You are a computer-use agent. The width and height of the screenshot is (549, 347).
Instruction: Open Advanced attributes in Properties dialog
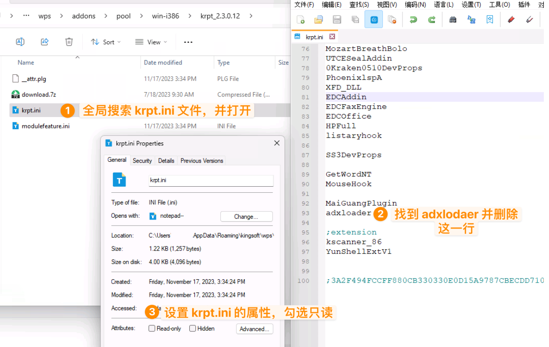(254, 329)
